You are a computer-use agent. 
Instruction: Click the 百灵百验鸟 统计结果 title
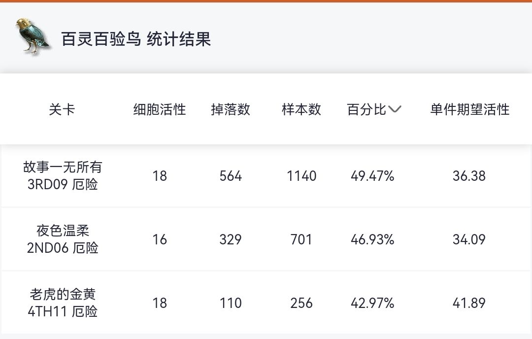click(x=136, y=39)
